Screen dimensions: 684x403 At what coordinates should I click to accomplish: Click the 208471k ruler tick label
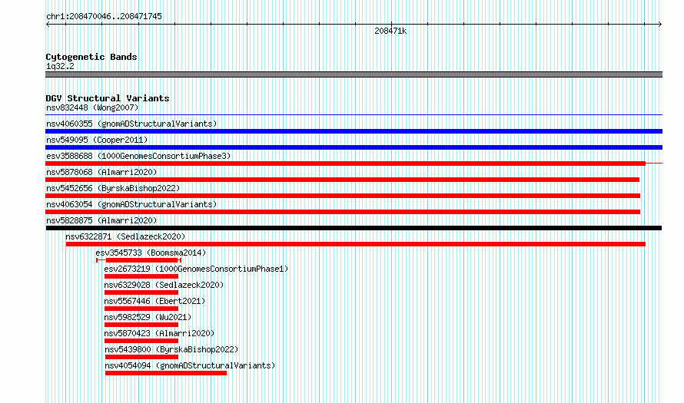390,31
